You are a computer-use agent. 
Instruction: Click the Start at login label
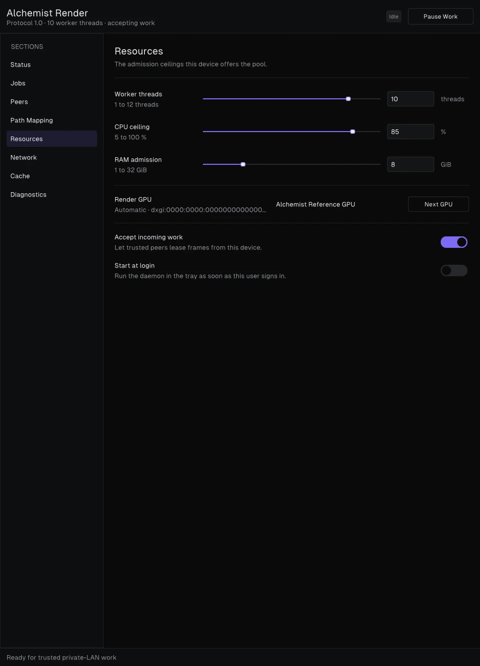[135, 265]
